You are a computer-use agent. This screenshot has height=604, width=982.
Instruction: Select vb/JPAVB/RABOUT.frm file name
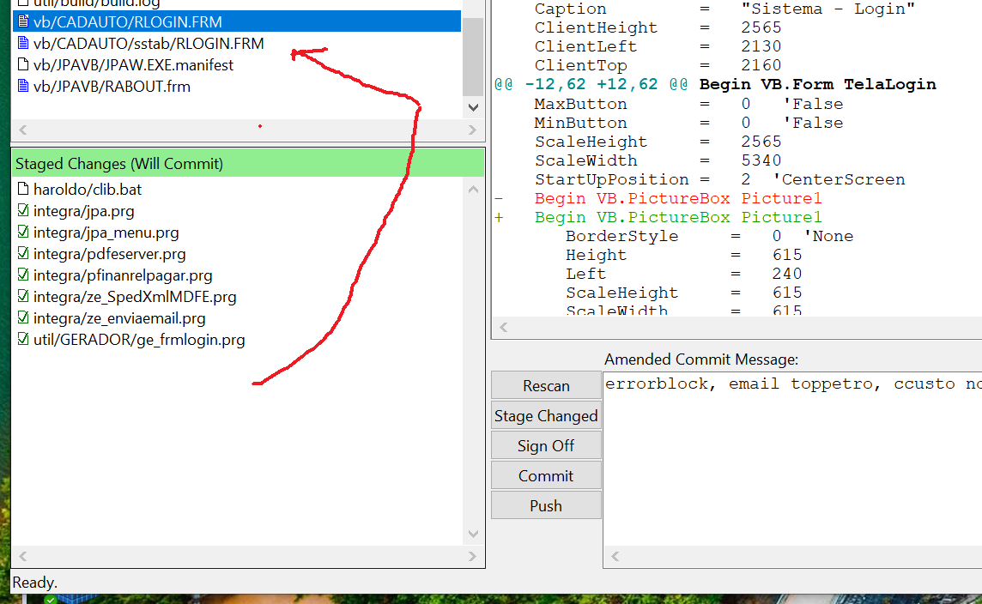[112, 87]
